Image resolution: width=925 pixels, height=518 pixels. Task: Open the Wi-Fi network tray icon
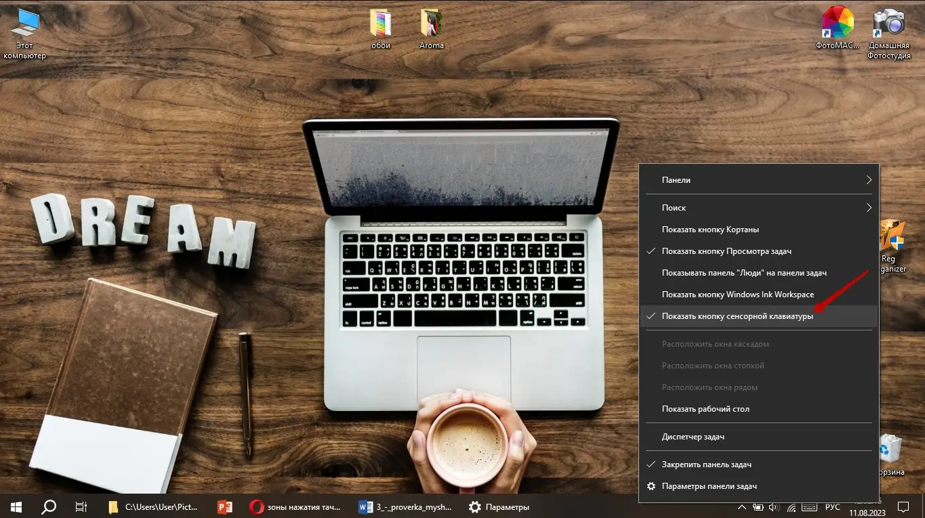coord(791,507)
